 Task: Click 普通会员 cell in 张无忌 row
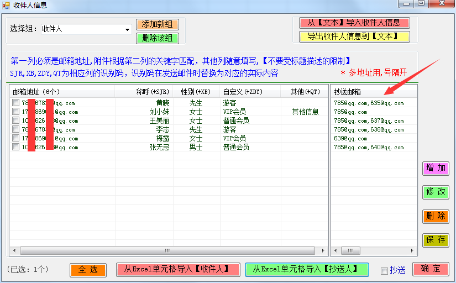click(236, 147)
